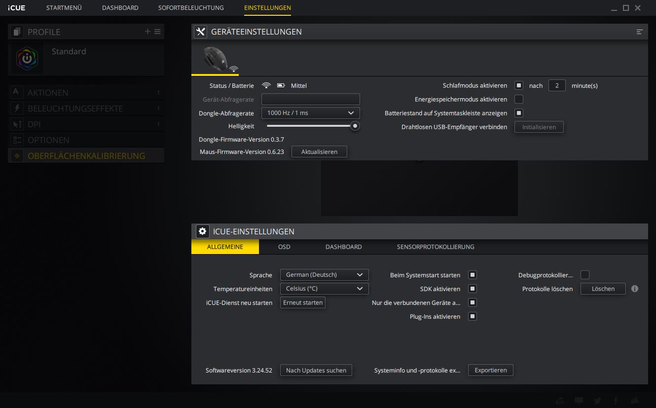Click the Initialisieren button
This screenshot has height=408, width=656.
[539, 127]
